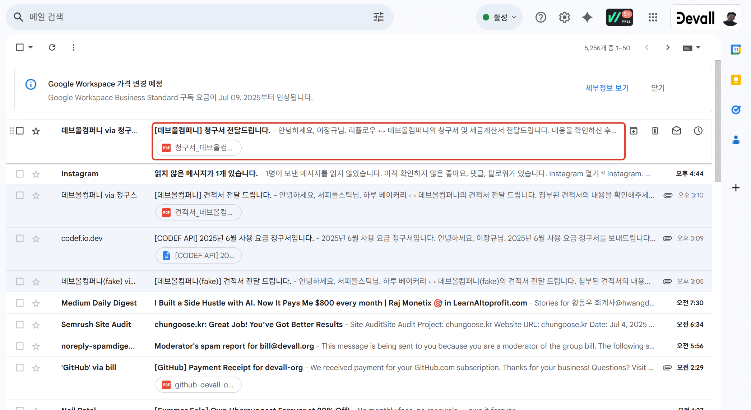Viewport: 751px width, 410px height.
Task: Open Google apps grid icon
Action: click(x=653, y=17)
